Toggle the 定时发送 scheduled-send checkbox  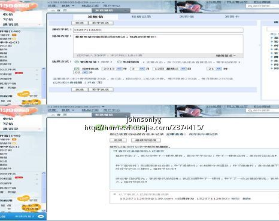[x=77, y=69]
